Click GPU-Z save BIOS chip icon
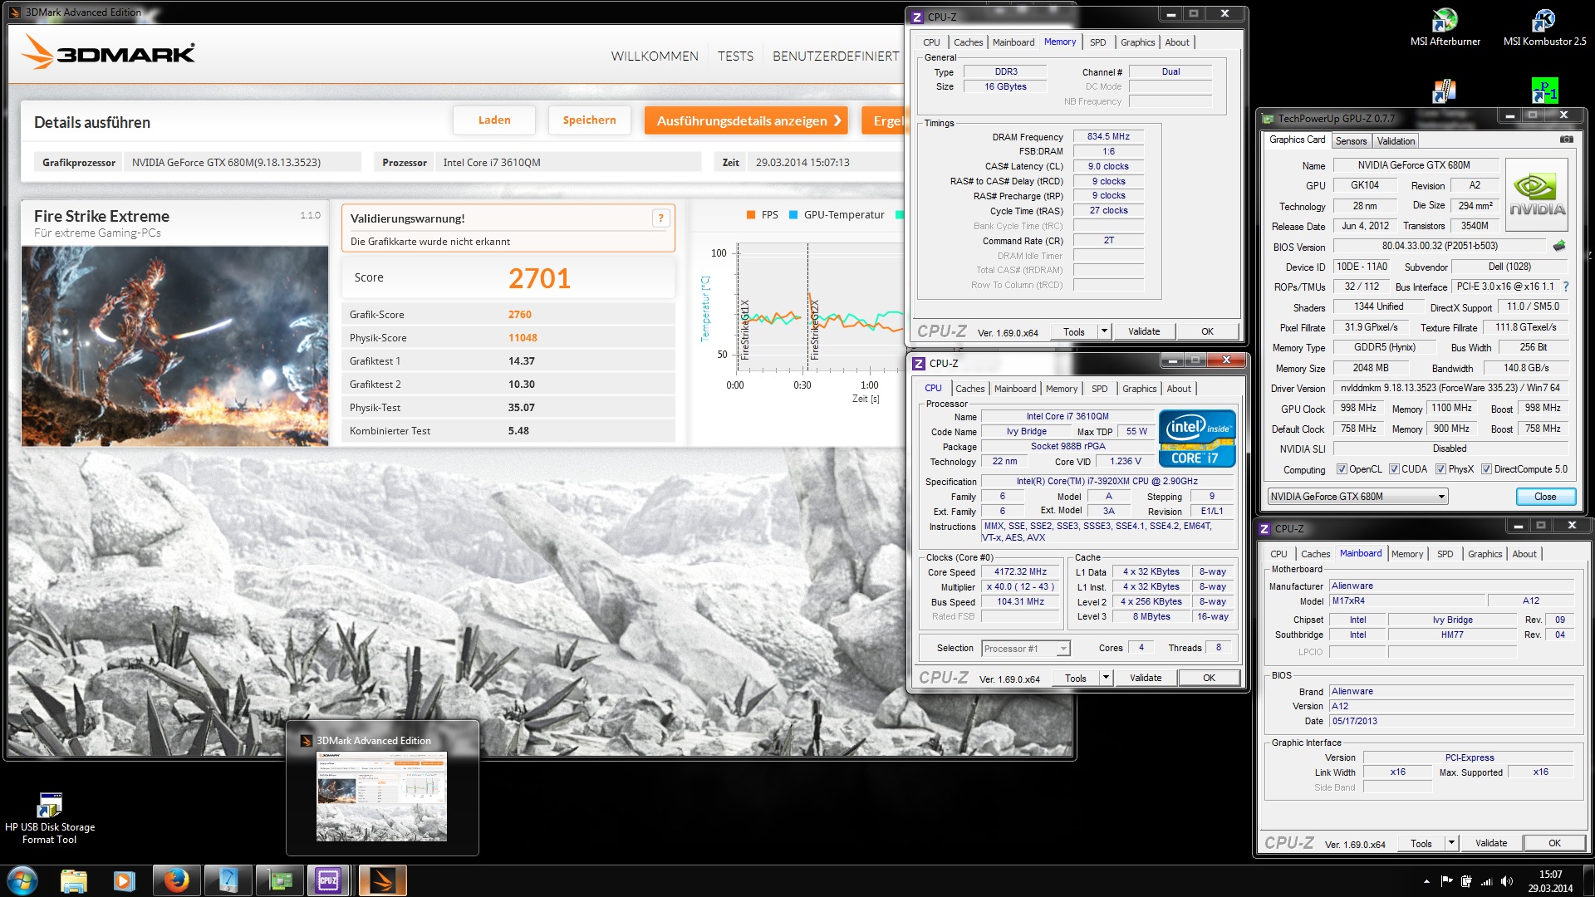This screenshot has height=897, width=1595. (x=1559, y=246)
